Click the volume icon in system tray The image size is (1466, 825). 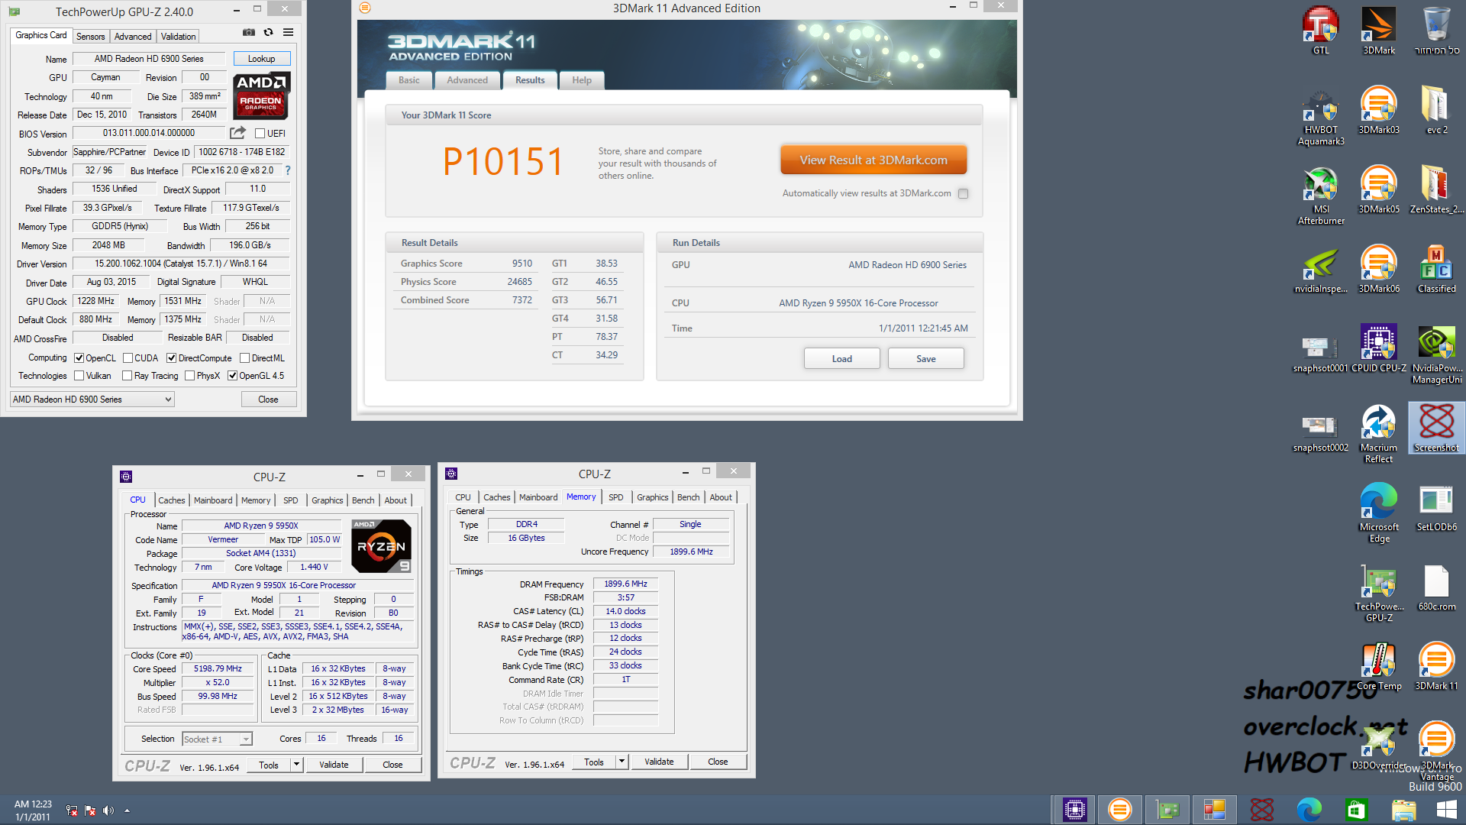(108, 810)
